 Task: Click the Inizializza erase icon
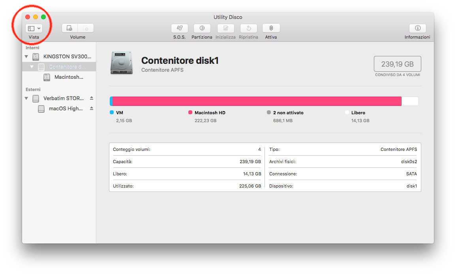pos(225,28)
